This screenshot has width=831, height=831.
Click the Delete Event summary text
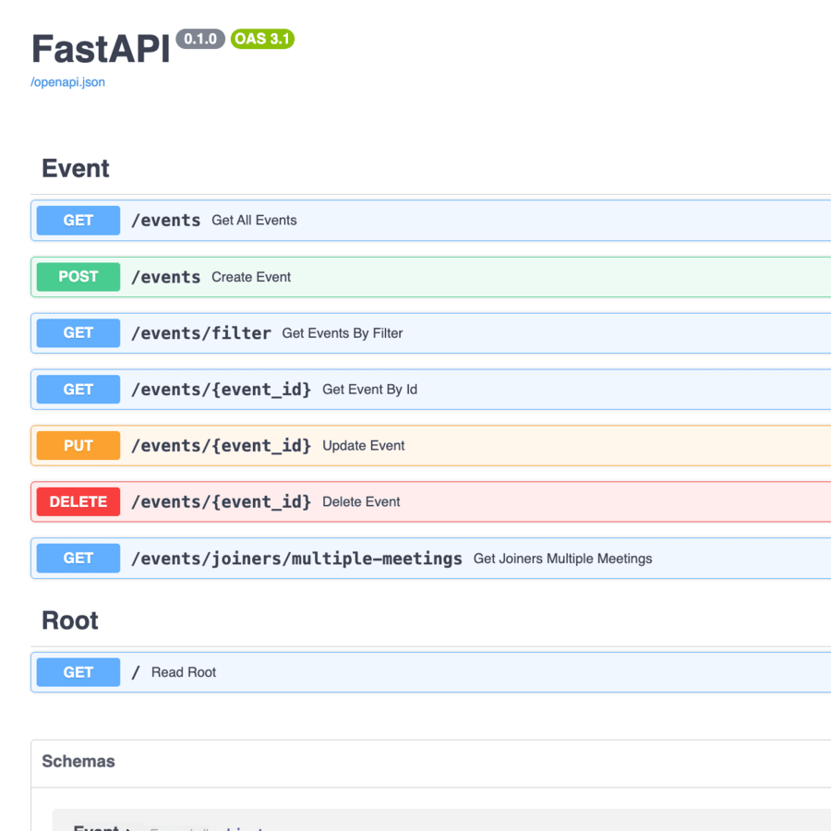pyautogui.click(x=361, y=502)
